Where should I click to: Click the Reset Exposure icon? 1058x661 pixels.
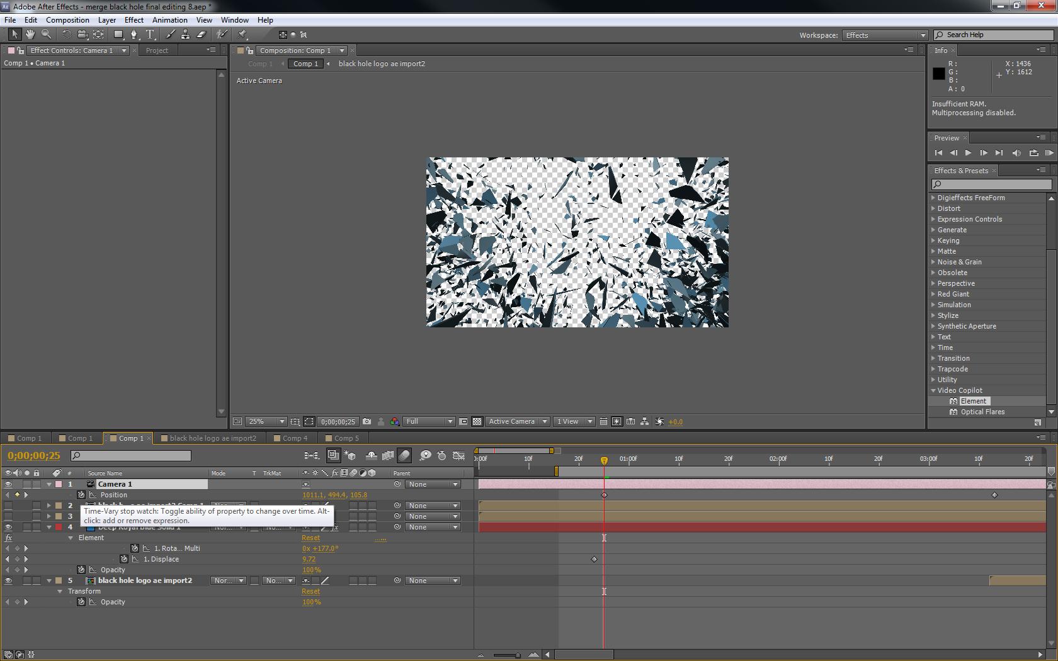659,422
